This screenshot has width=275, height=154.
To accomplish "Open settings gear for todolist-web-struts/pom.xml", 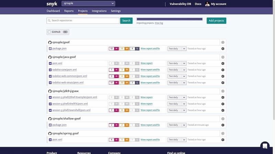I will coord(223,82).
